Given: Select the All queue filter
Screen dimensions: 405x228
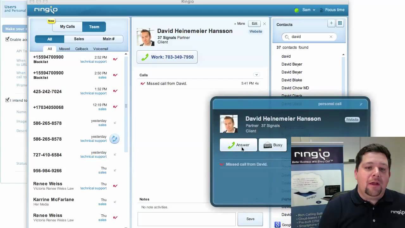Looking at the screenshot, I should point(50,39).
